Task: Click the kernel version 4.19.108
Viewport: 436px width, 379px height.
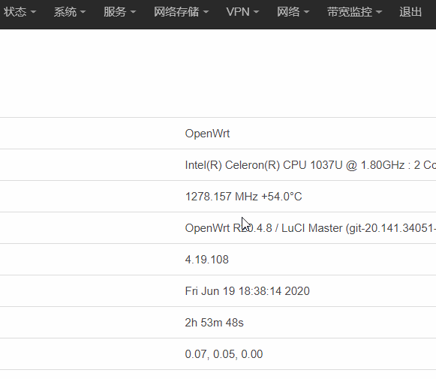Action: (206, 260)
